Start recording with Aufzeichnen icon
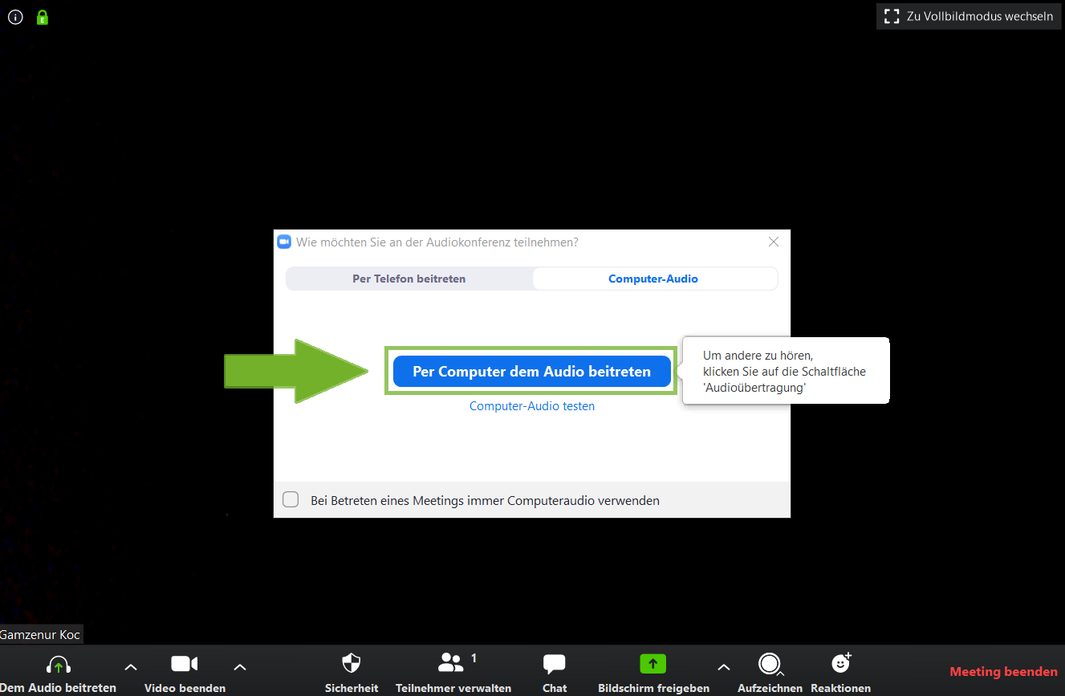Viewport: 1065px width, 696px height. coord(769,664)
